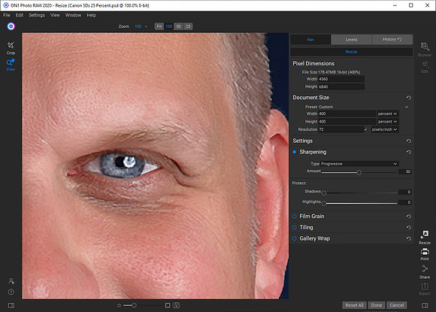Click the small thumbnail size icon
436x312 pixels.
coord(119,305)
